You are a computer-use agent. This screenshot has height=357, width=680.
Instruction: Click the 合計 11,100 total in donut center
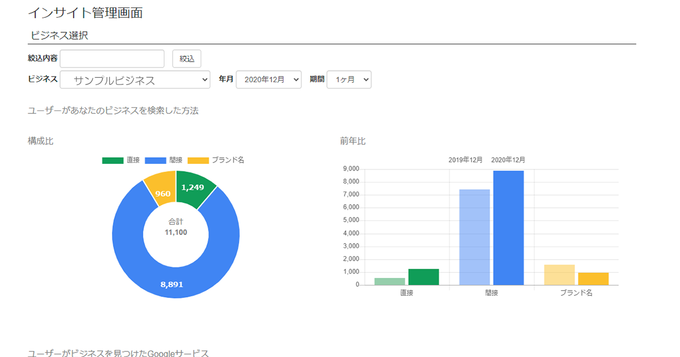tap(176, 227)
